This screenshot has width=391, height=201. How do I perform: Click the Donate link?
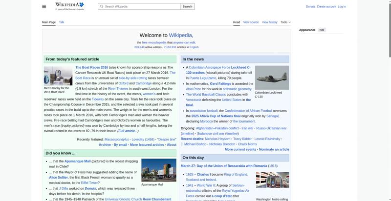coord(310,6)
